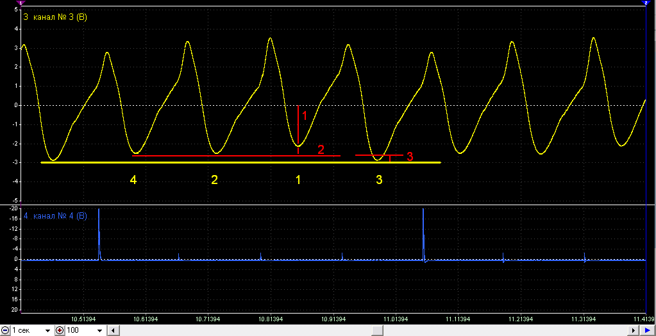This screenshot has width=656, height=336.
Task: Click the horizontal scrollbar thumb
Action: [x=377, y=331]
